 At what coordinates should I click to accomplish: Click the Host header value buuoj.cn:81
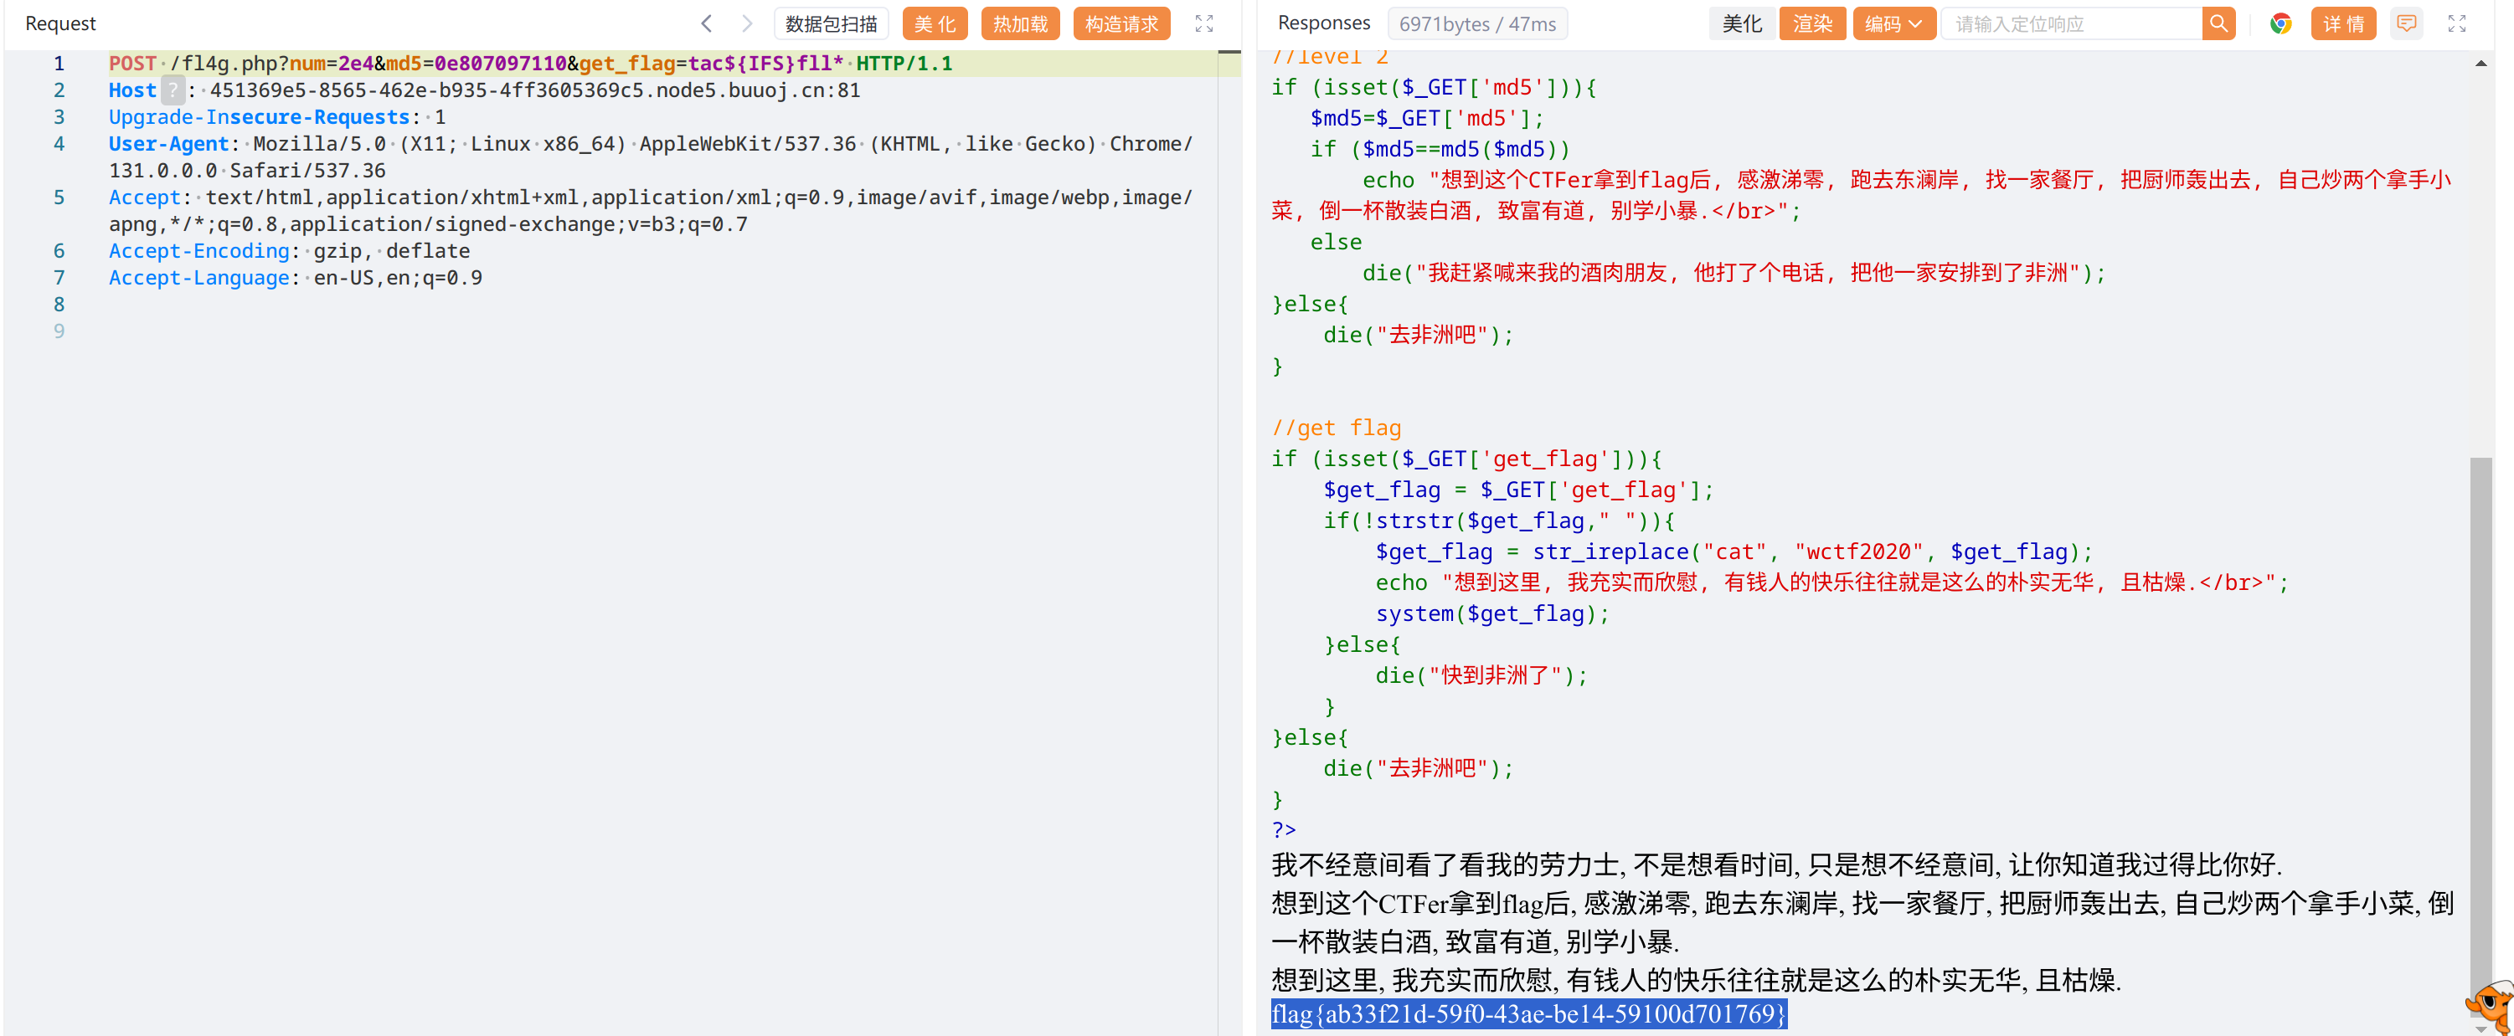(x=535, y=90)
